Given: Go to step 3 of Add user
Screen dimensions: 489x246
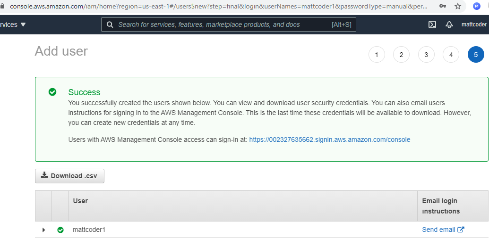Looking at the screenshot, I should (426, 54).
